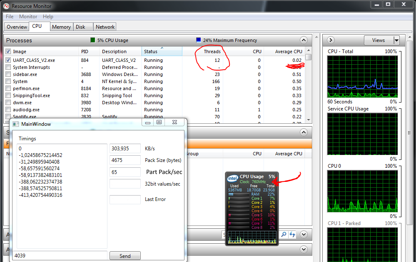Click the Processes list scroll-down arrow
This screenshot has width=416, height=262.
pyautogui.click(x=308, y=120)
